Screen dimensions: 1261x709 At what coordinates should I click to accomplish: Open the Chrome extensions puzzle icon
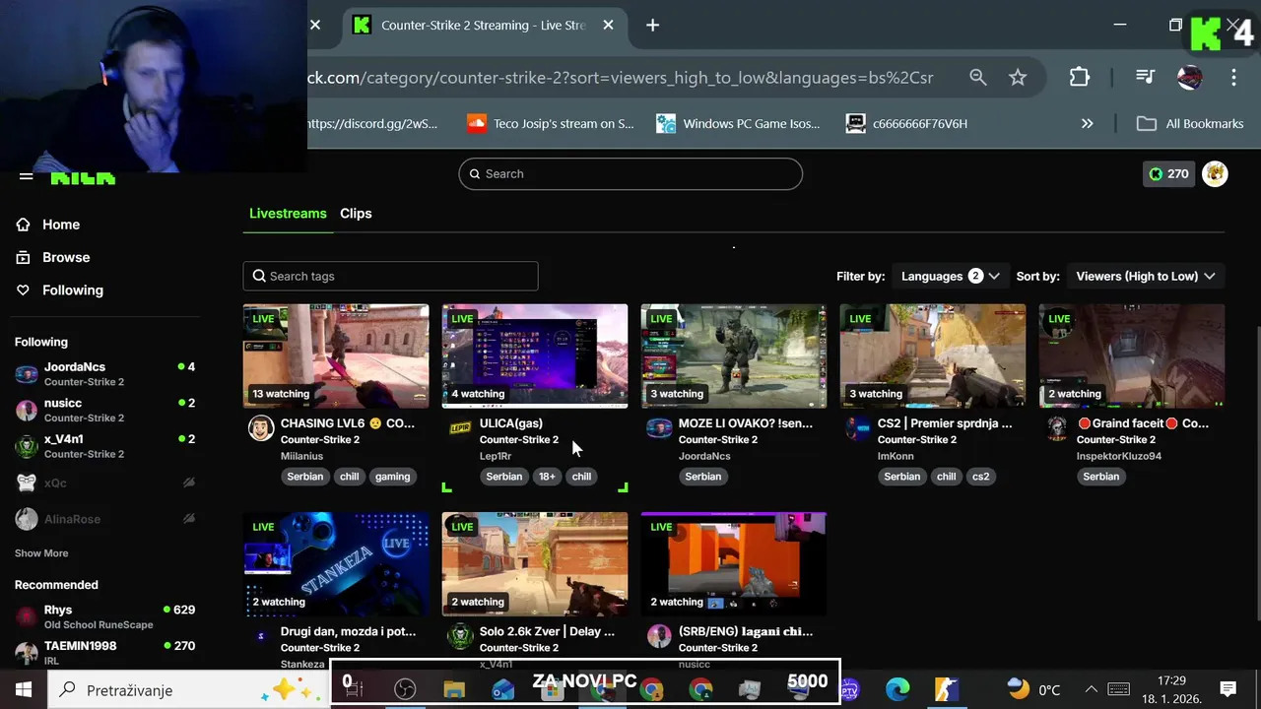(x=1080, y=77)
